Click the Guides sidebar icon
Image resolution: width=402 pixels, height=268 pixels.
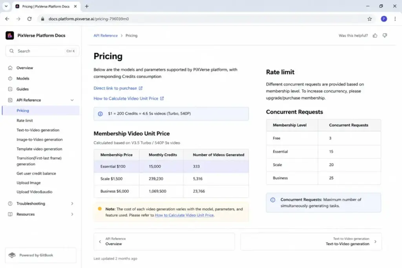[10, 89]
